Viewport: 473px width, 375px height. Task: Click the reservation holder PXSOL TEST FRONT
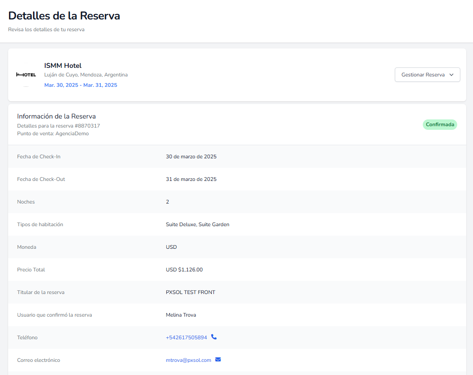click(x=190, y=292)
